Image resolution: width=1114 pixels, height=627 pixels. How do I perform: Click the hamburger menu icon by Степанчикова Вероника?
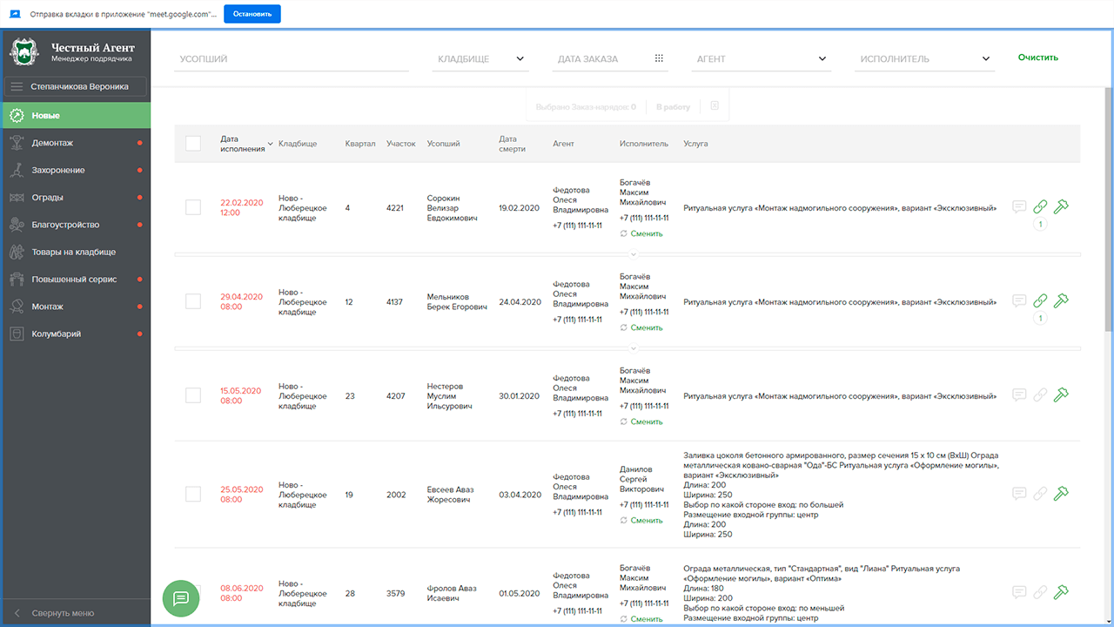pos(17,86)
